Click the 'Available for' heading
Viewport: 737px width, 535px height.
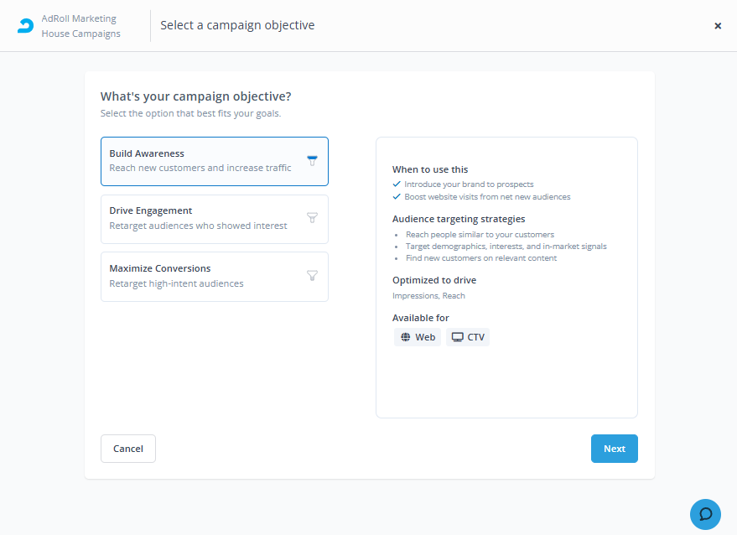click(421, 318)
